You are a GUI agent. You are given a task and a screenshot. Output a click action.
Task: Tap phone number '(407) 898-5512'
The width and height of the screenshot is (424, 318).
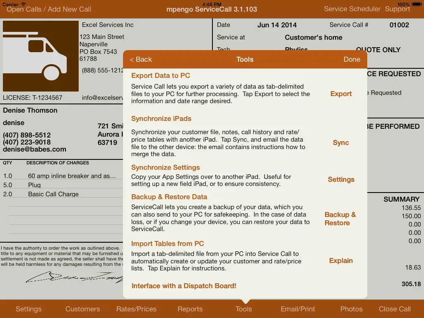coord(27,135)
